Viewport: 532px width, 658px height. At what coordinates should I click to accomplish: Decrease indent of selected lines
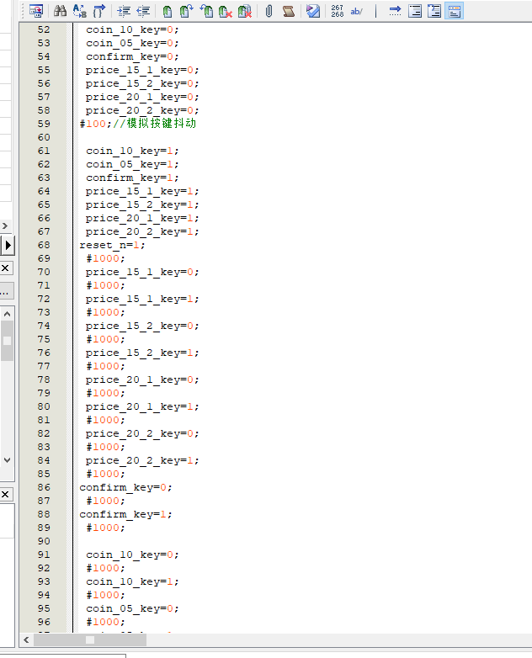pyautogui.click(x=143, y=11)
